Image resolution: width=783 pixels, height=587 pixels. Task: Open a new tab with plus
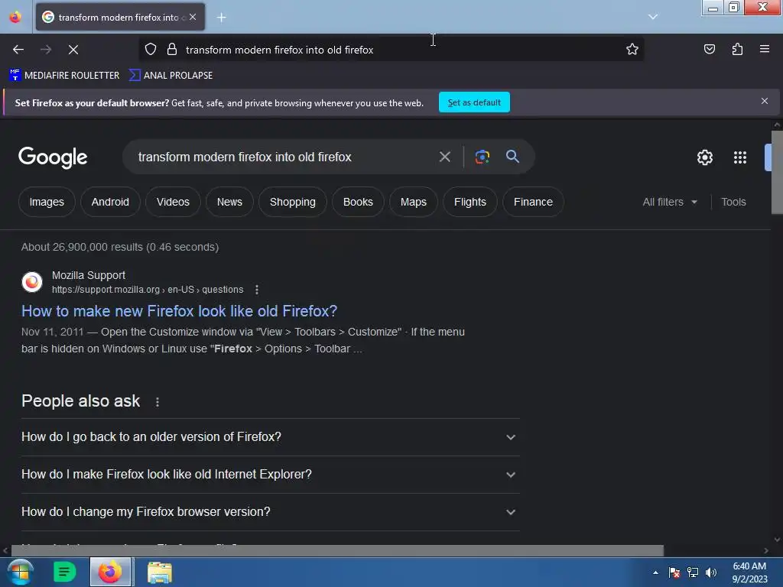pos(221,18)
